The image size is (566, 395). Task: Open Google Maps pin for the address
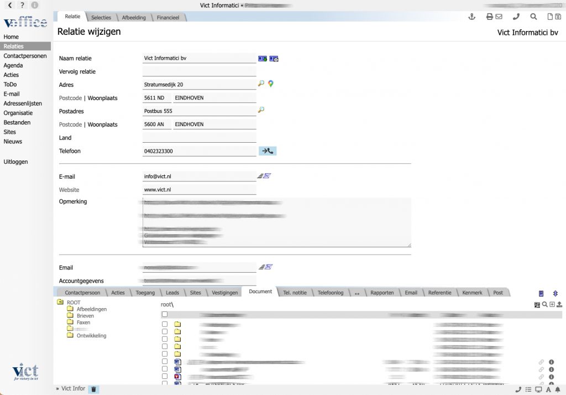click(271, 84)
